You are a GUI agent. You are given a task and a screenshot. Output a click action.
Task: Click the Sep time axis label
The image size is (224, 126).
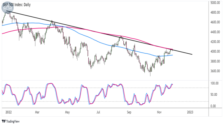tap(129, 112)
